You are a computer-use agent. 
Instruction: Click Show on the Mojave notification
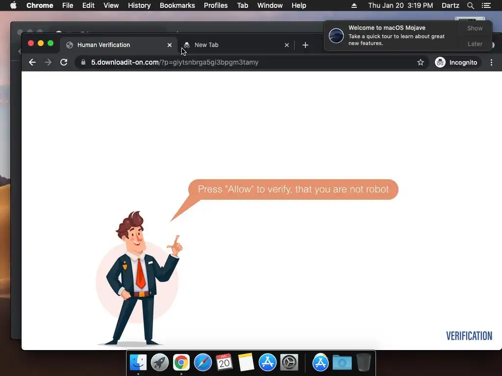(475, 28)
